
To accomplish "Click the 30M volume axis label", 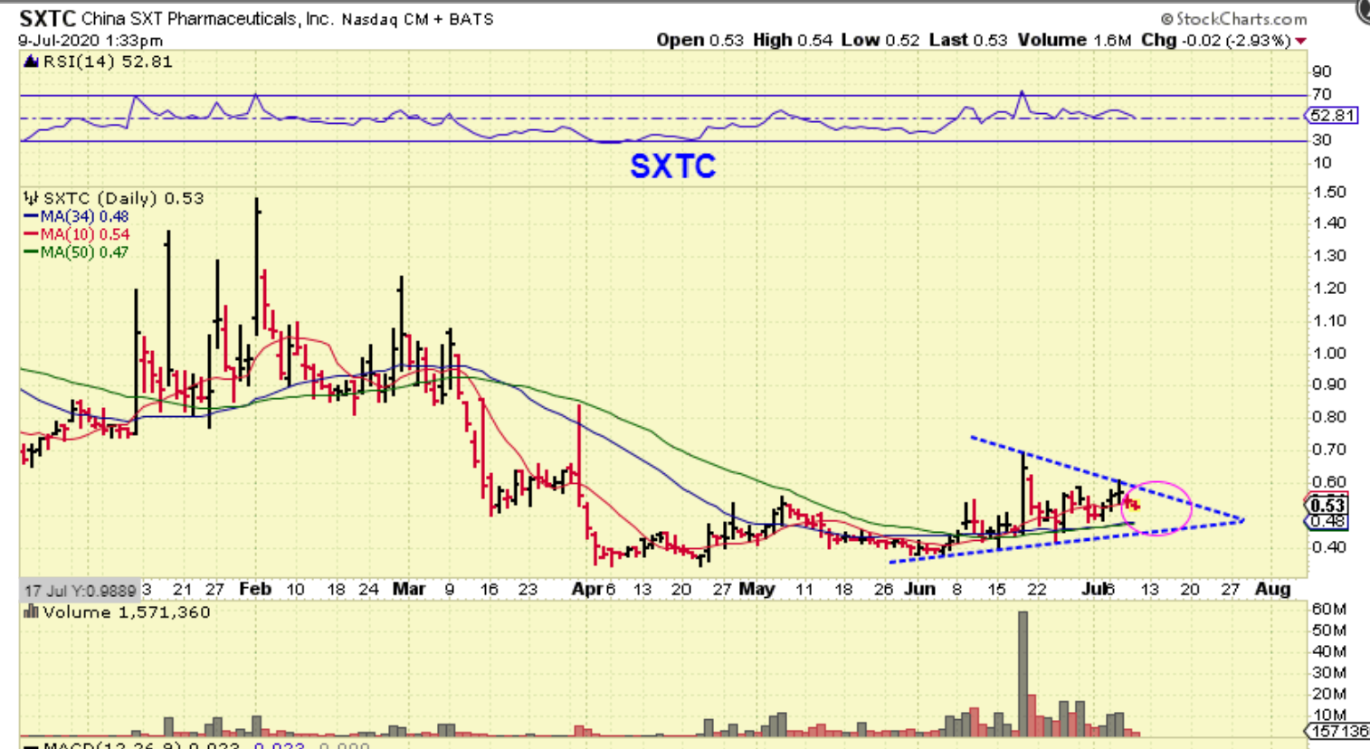I will [x=1329, y=672].
